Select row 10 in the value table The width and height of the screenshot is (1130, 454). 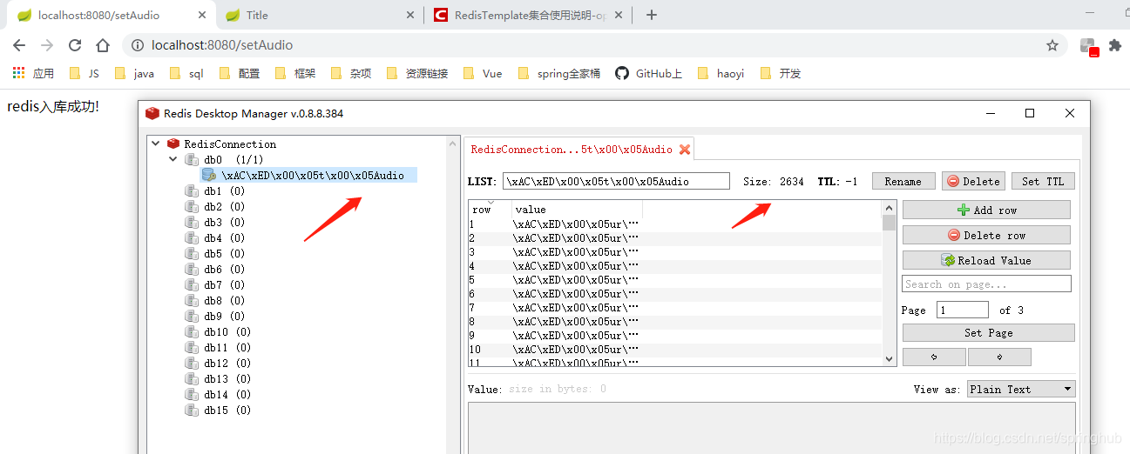click(675, 350)
